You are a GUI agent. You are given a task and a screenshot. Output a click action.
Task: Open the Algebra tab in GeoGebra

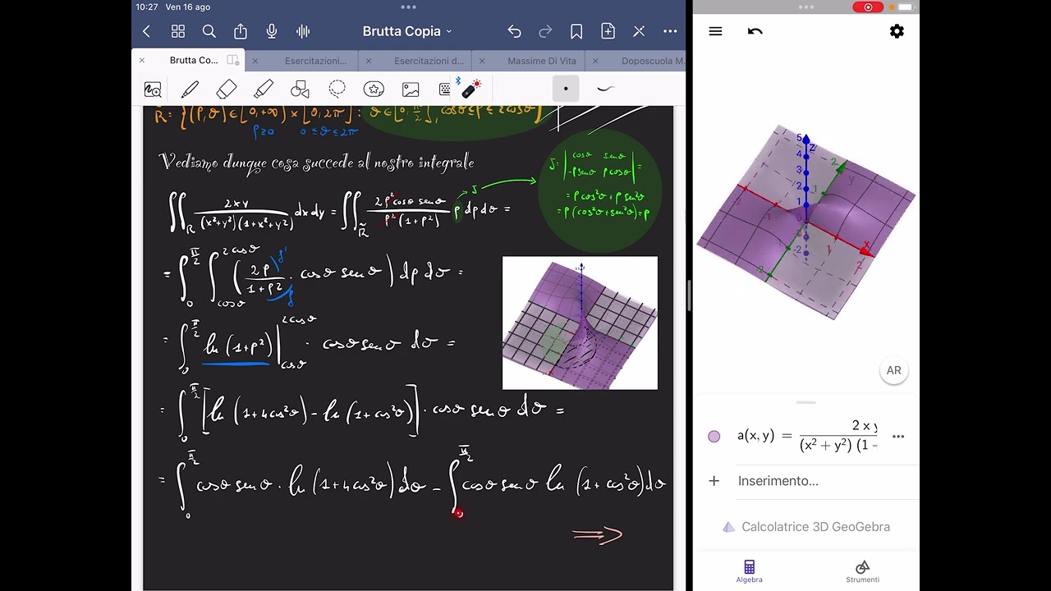749,571
